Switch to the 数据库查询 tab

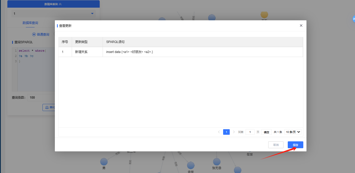pyautogui.click(x=30, y=23)
